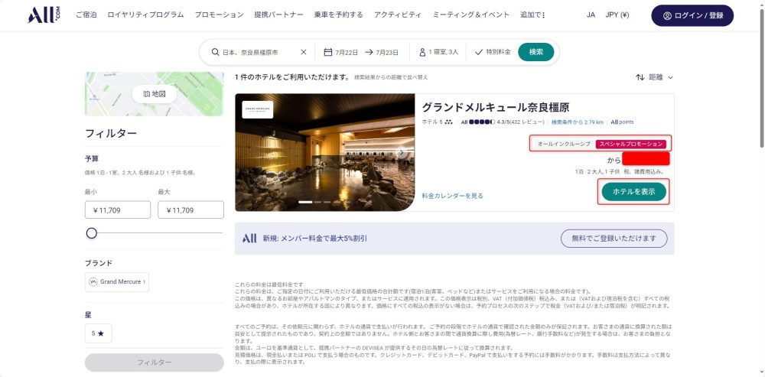Advance hotel photos with the right arrow
Screen dimensions: 765x377
tap(402, 153)
